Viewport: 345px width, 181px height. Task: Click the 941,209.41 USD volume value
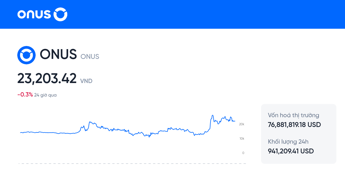point(291,151)
